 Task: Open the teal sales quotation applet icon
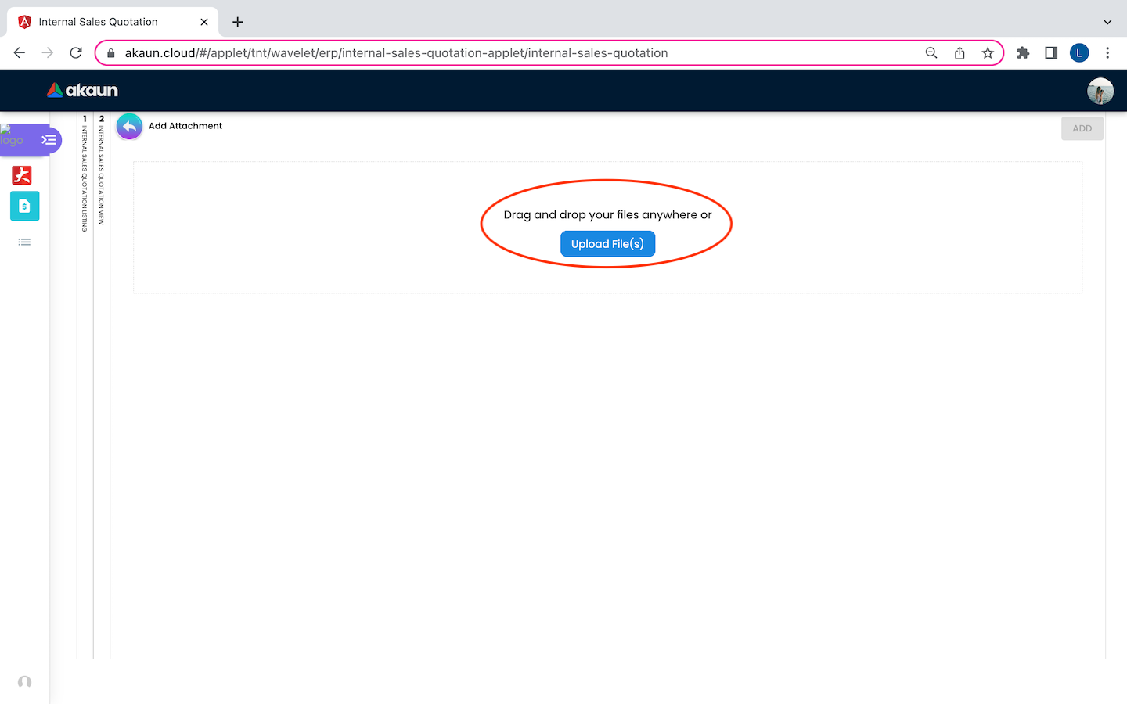tap(24, 206)
